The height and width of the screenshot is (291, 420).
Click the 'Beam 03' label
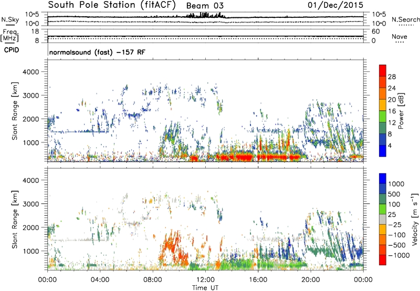pos(205,6)
